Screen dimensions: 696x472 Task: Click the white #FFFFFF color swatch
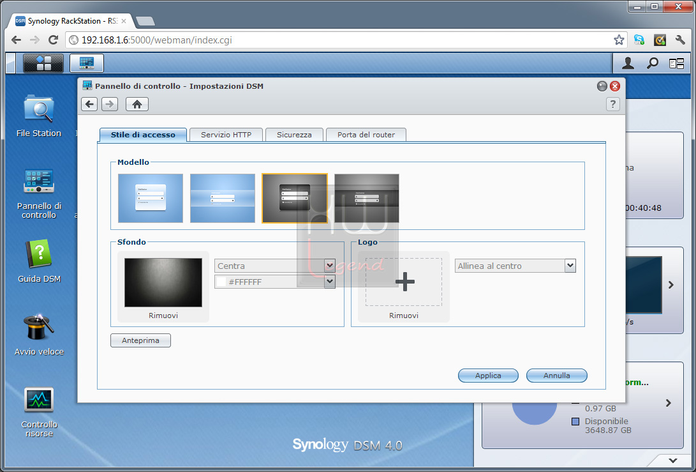tap(221, 282)
